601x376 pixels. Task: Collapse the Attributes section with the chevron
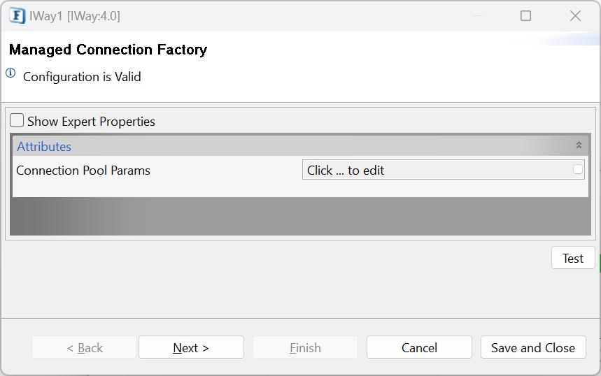pos(579,145)
